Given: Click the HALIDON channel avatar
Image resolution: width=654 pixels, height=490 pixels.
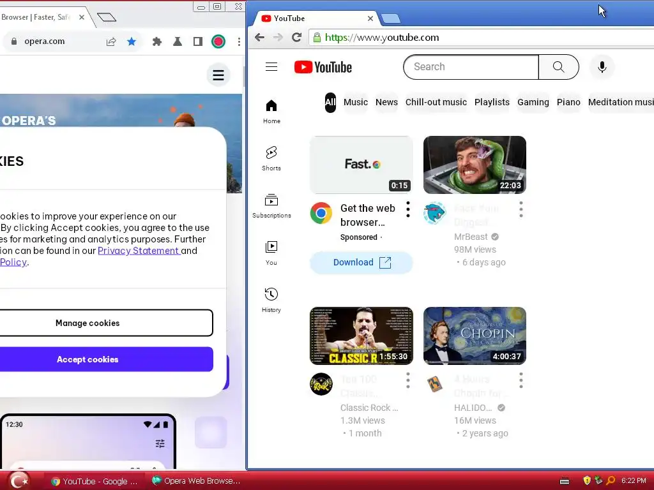Looking at the screenshot, I should (434, 383).
